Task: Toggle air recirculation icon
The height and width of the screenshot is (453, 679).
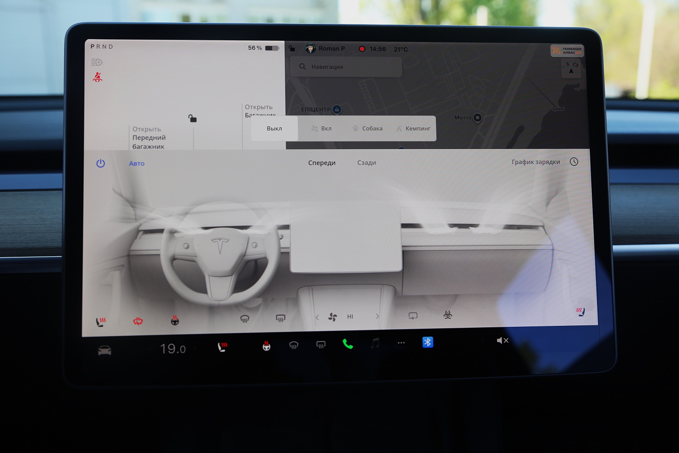Action: click(413, 316)
